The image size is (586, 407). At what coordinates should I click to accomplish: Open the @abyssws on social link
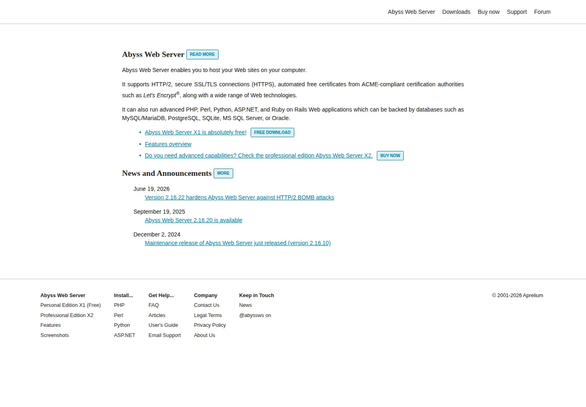(x=255, y=315)
